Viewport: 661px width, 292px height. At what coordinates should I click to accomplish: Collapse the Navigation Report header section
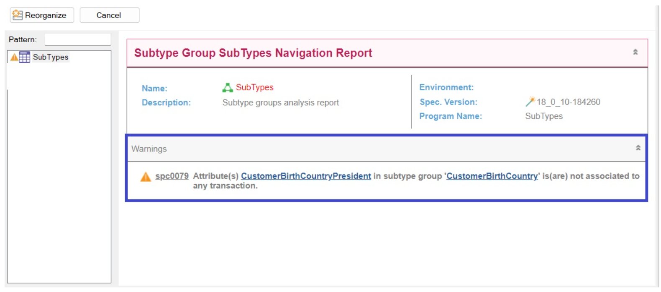(x=635, y=52)
